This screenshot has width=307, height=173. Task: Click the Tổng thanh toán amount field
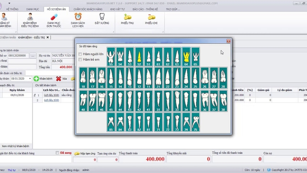click(x=142, y=159)
